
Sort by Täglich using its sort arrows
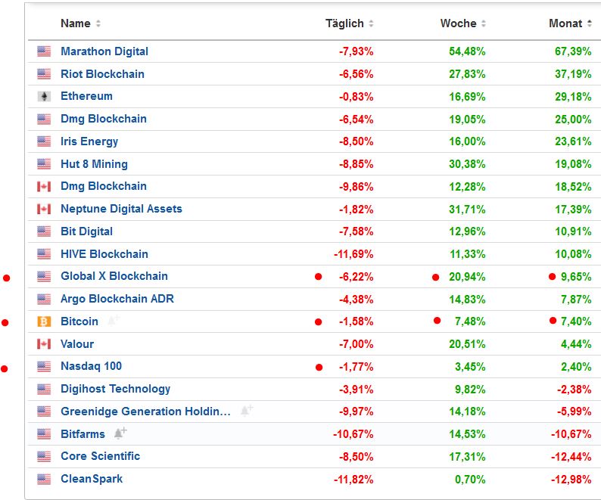point(371,24)
